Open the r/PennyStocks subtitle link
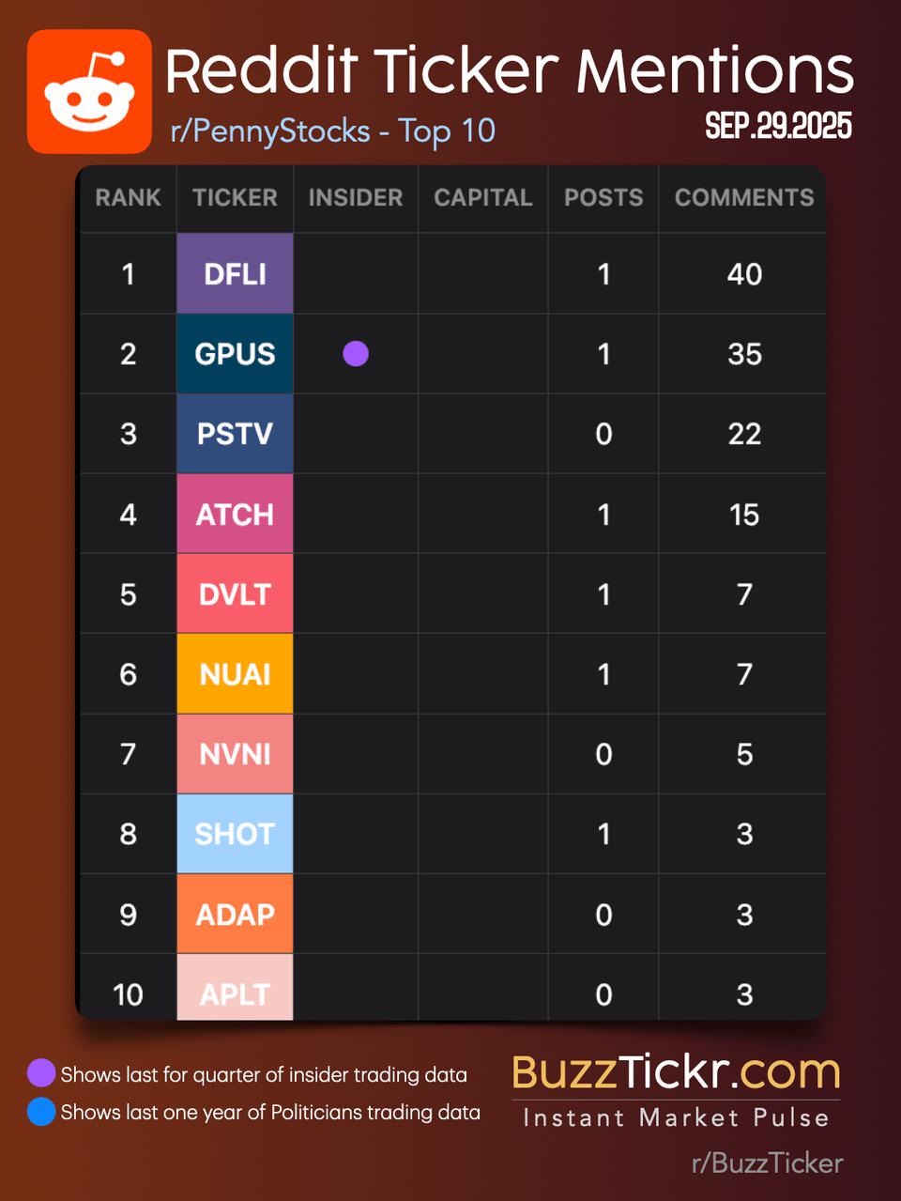The height and width of the screenshot is (1201, 901). [x=332, y=131]
